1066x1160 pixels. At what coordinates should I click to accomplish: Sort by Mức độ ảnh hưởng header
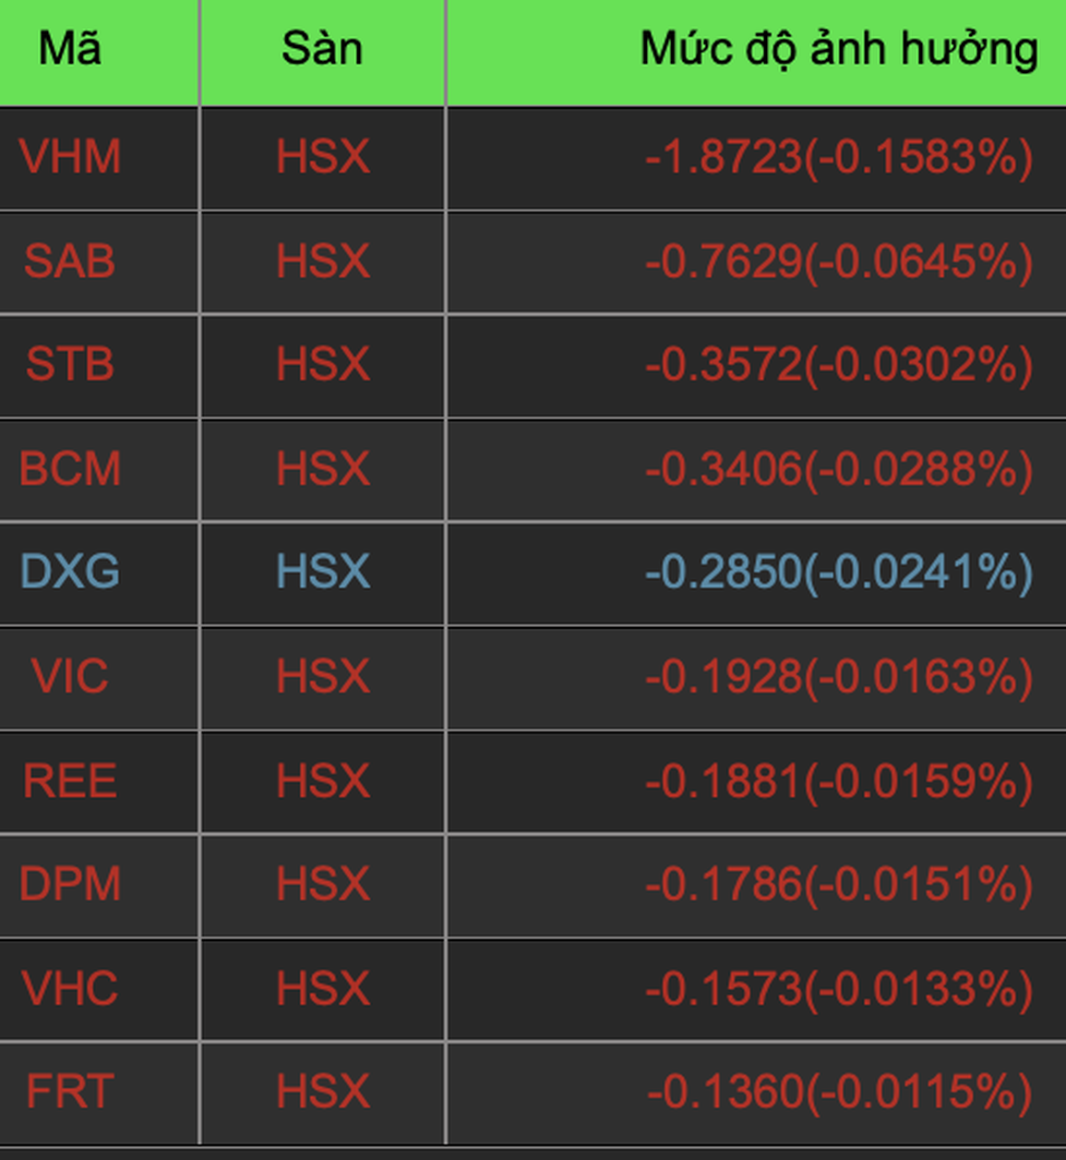838,48
